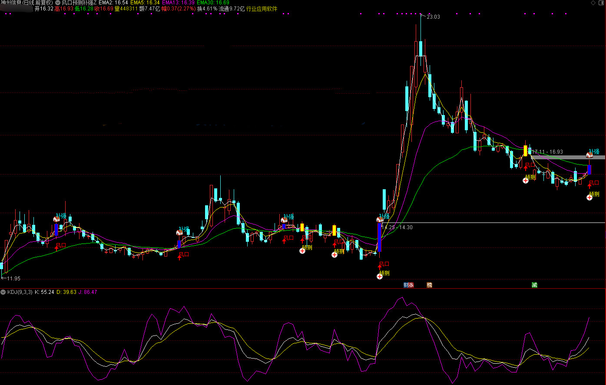Open the 行业应用软件 sector link

262,9
